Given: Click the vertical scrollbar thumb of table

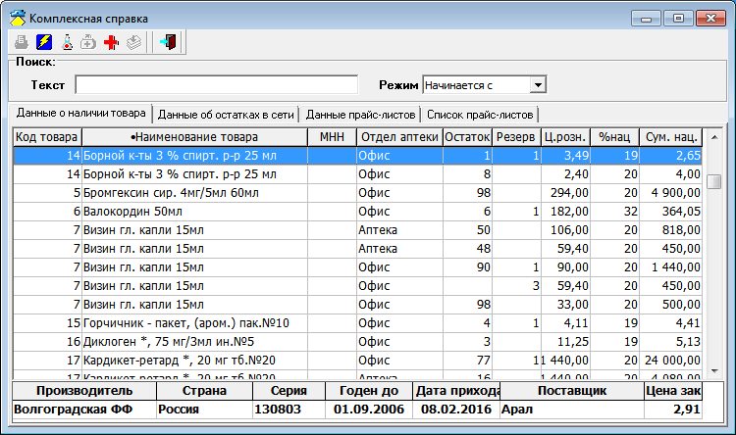Looking at the screenshot, I should (x=714, y=183).
